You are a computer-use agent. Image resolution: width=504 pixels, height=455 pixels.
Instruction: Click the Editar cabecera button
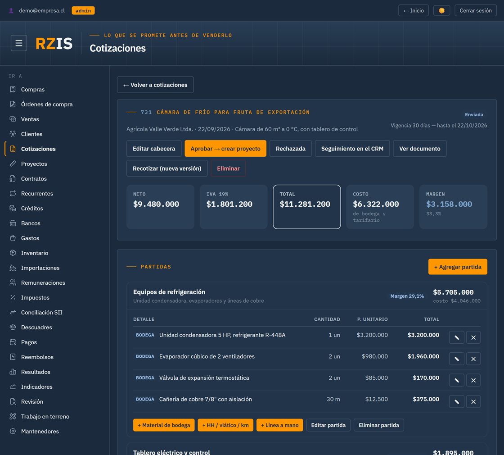154,149
